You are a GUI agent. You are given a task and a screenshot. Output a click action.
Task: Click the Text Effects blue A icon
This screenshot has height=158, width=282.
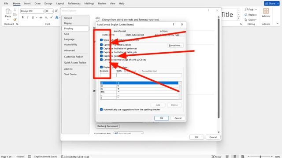pos(57,18)
